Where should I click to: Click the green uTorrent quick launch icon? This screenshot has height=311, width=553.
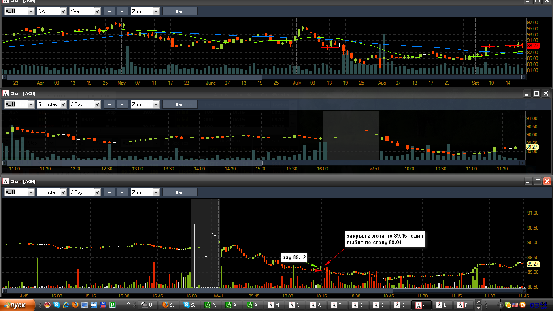click(x=113, y=305)
